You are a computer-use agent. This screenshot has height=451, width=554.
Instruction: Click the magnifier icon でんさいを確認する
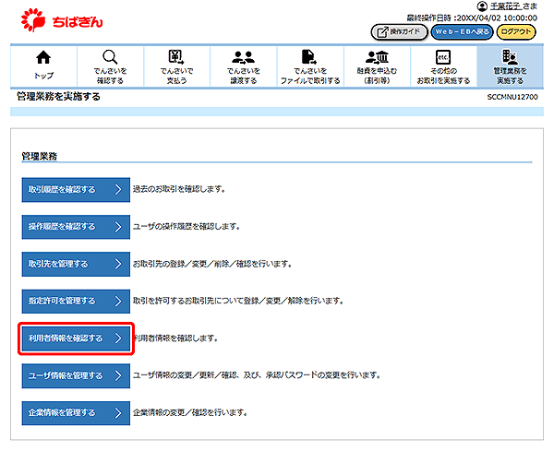110,57
